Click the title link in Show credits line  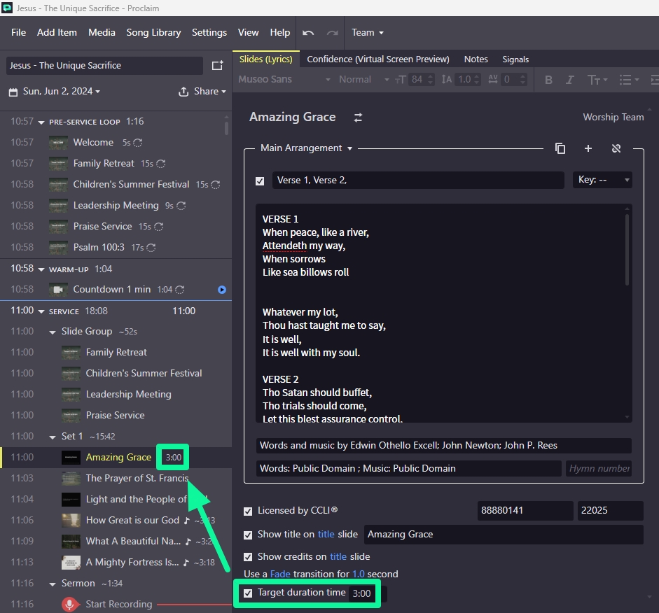[338, 557]
